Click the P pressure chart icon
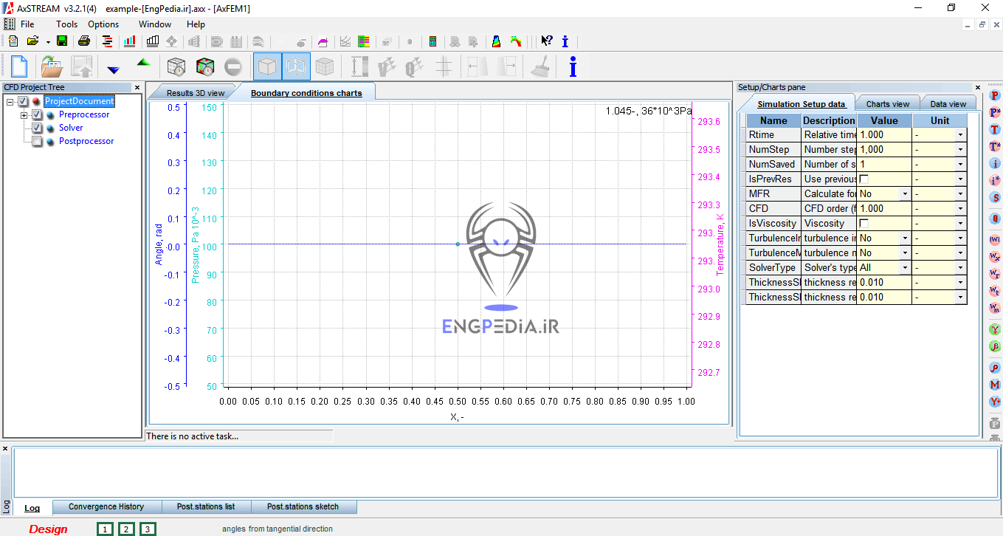The image size is (1003, 536). pos(995,96)
